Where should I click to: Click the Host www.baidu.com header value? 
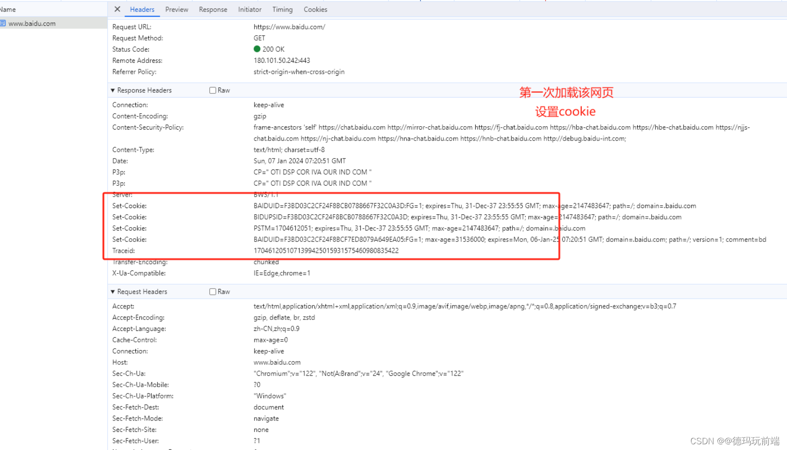[x=277, y=362]
